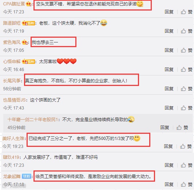The width and height of the screenshot is (194, 190).
Task: Click 回复 on 长尾风筝's comment
Action: (169, 89)
